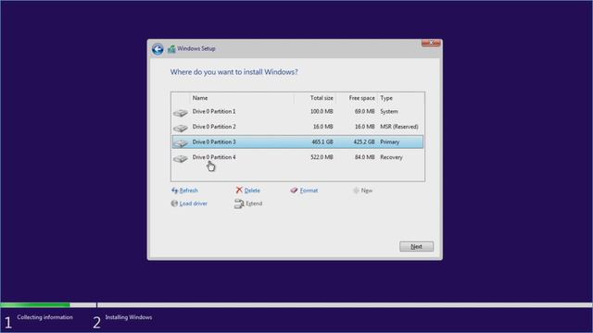593x333 pixels.
Task: Click the 425.2 GB free space cell
Action: (x=364, y=142)
